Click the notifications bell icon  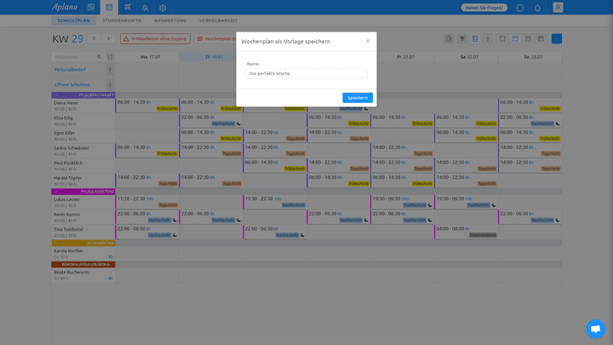pos(539,8)
